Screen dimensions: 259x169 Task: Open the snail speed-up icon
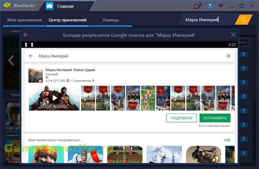coord(197,6)
